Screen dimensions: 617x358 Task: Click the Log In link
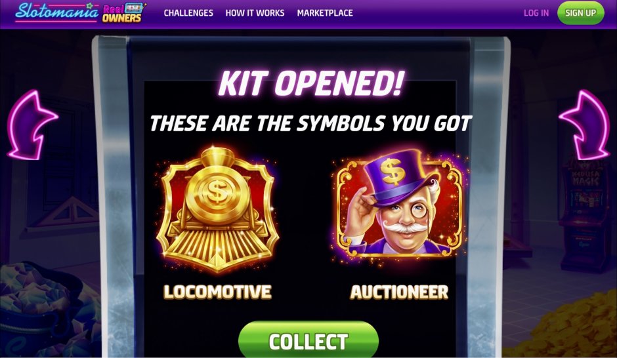536,13
